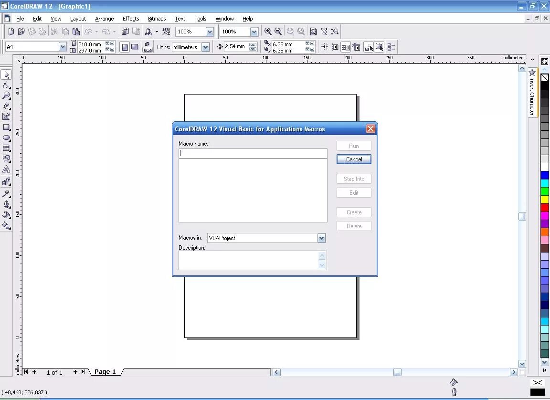
Task: Expand the first 100% zoom dropdown
Action: point(210,32)
